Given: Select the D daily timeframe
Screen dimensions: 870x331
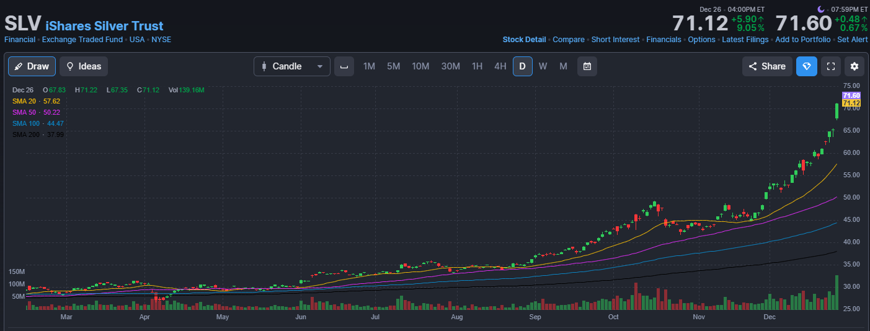Looking at the screenshot, I should 522,66.
